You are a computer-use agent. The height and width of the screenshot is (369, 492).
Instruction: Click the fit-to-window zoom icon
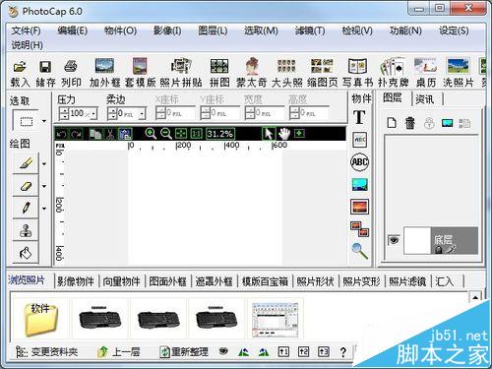pos(181,134)
